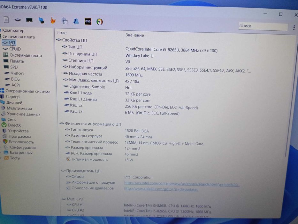The height and width of the screenshot is (224, 298).
Task: Select the Псевдоним ЦП row
Action: [108, 55]
